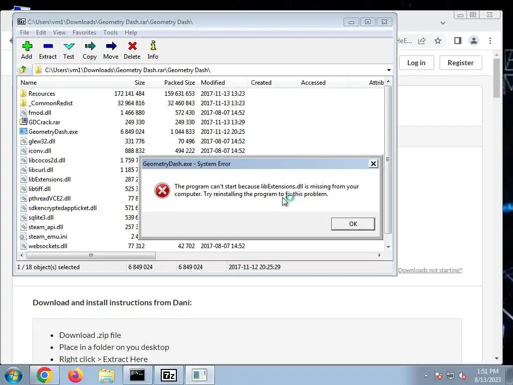Follow the 'Downloads not starting?' link
The image size is (513, 385).
click(430, 270)
